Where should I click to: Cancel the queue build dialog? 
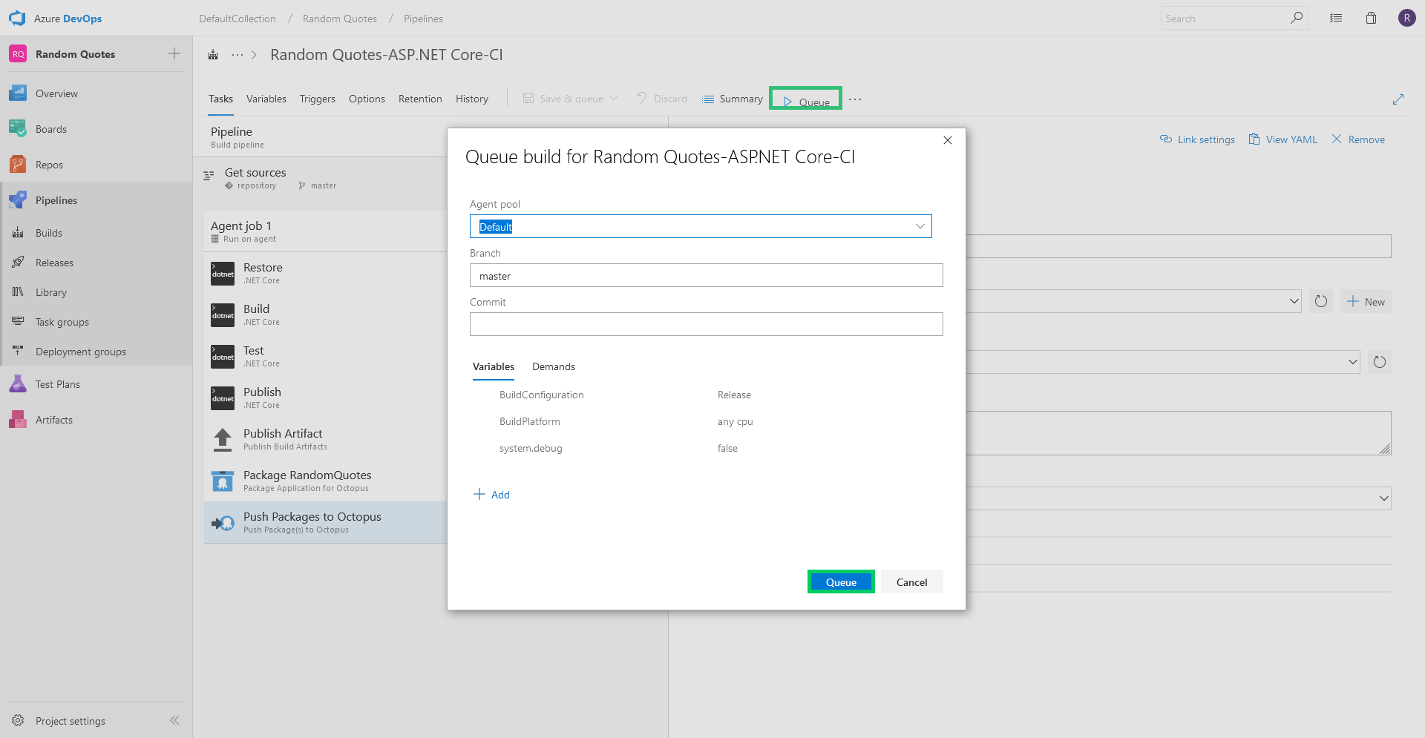pos(912,582)
